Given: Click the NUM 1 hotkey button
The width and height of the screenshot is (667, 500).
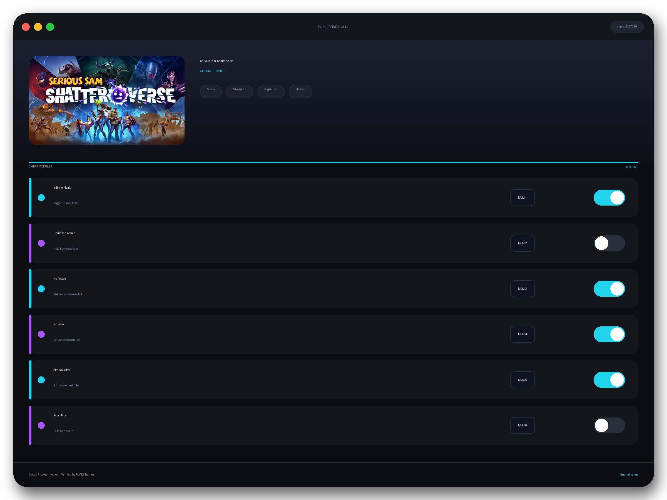Looking at the screenshot, I should click(522, 198).
